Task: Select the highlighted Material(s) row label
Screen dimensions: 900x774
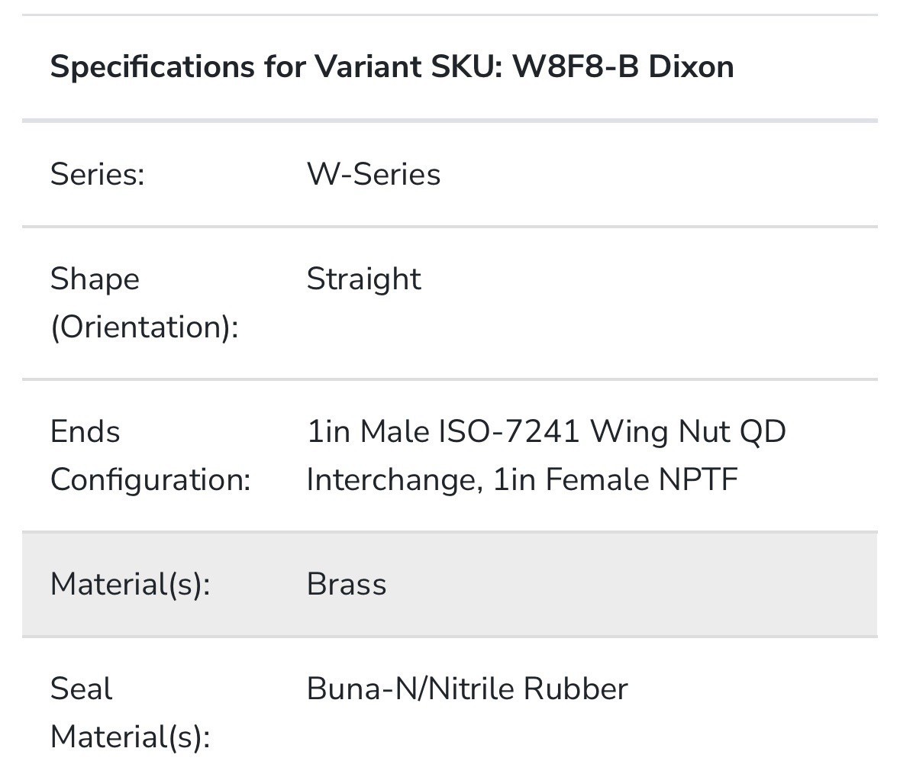Action: pyautogui.click(x=131, y=584)
